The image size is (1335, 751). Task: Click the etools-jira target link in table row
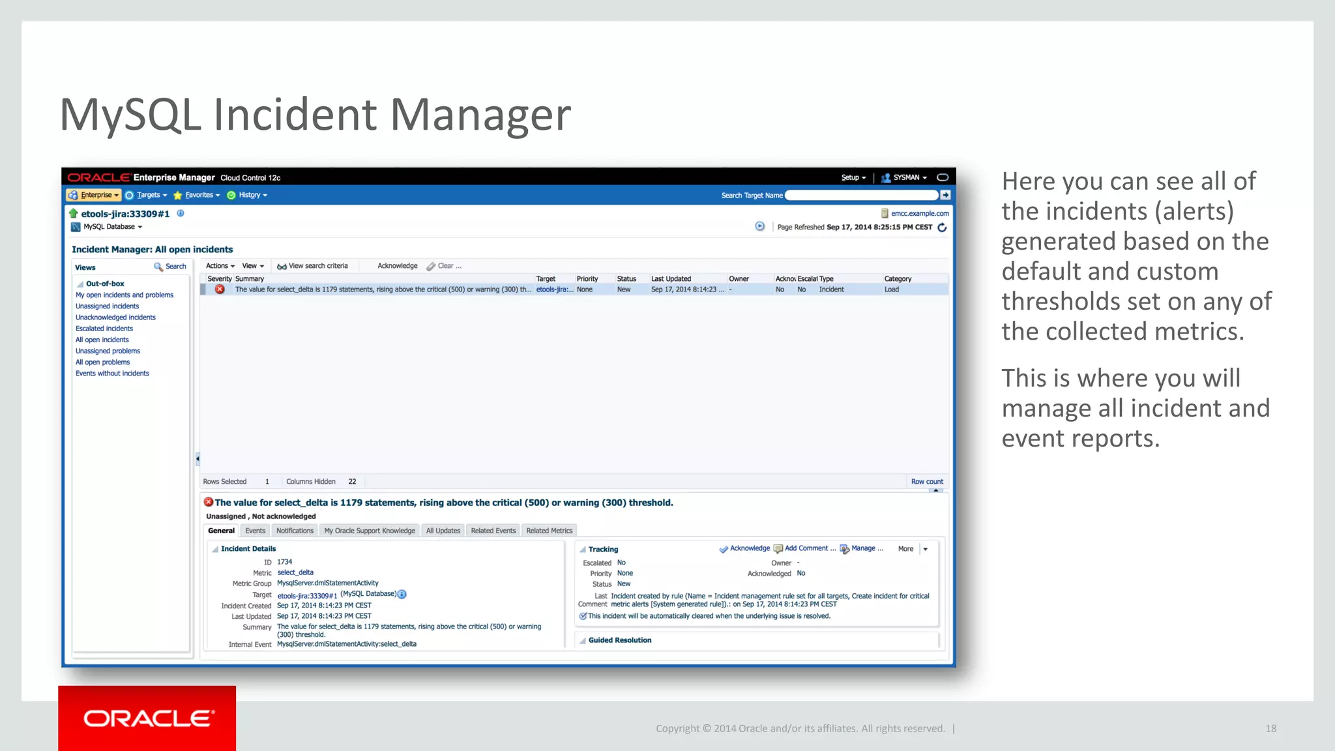[555, 289]
